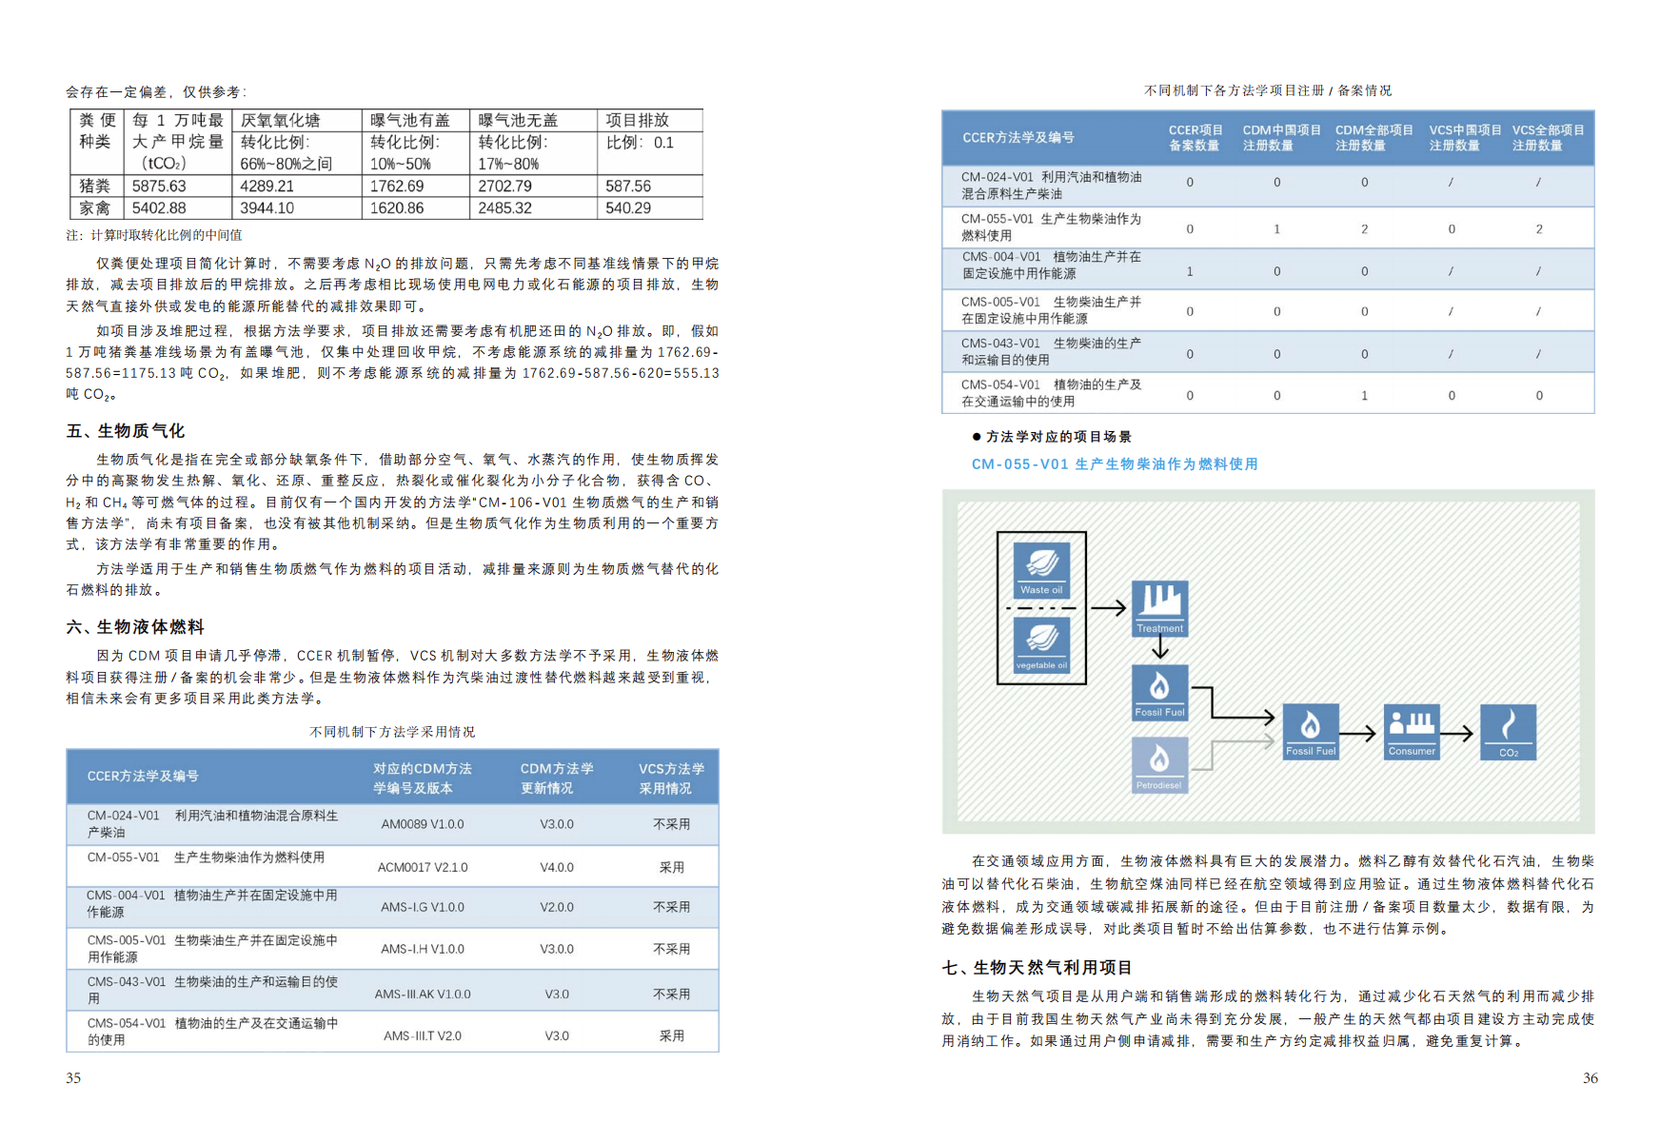
Task: Click the Waste oil icon in the diagram
Action: point(1041,569)
